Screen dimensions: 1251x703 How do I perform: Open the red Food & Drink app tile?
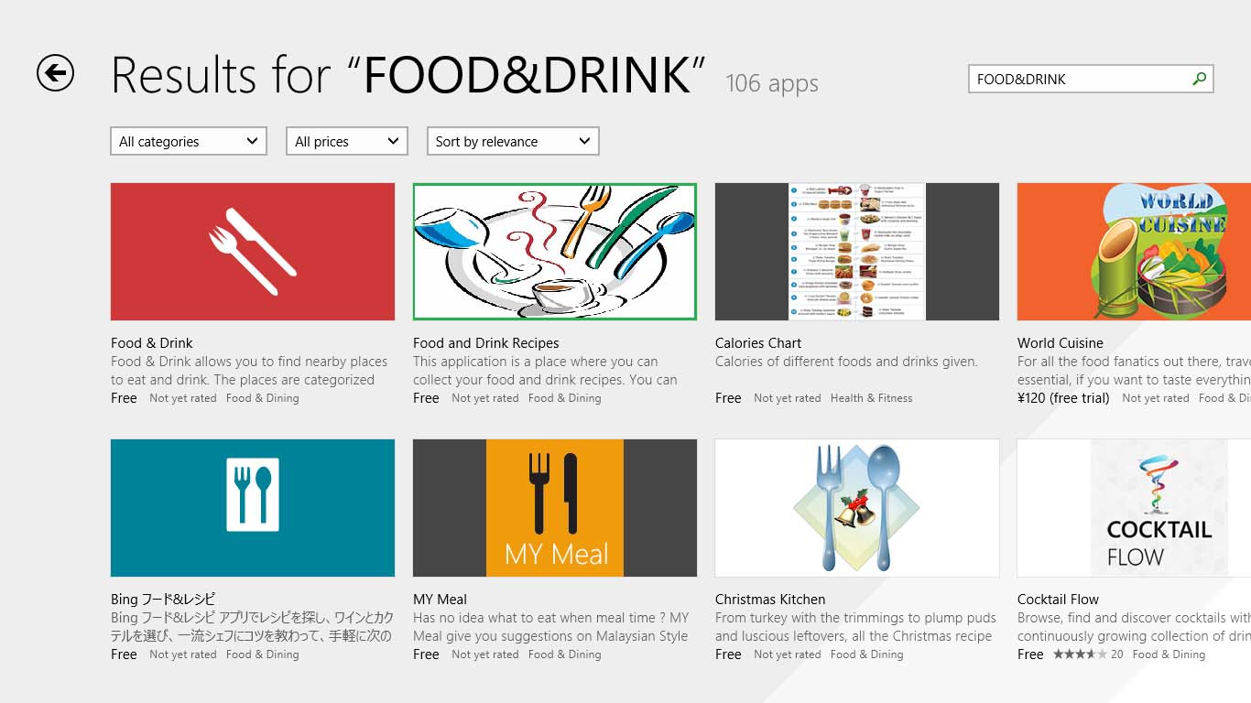click(253, 252)
